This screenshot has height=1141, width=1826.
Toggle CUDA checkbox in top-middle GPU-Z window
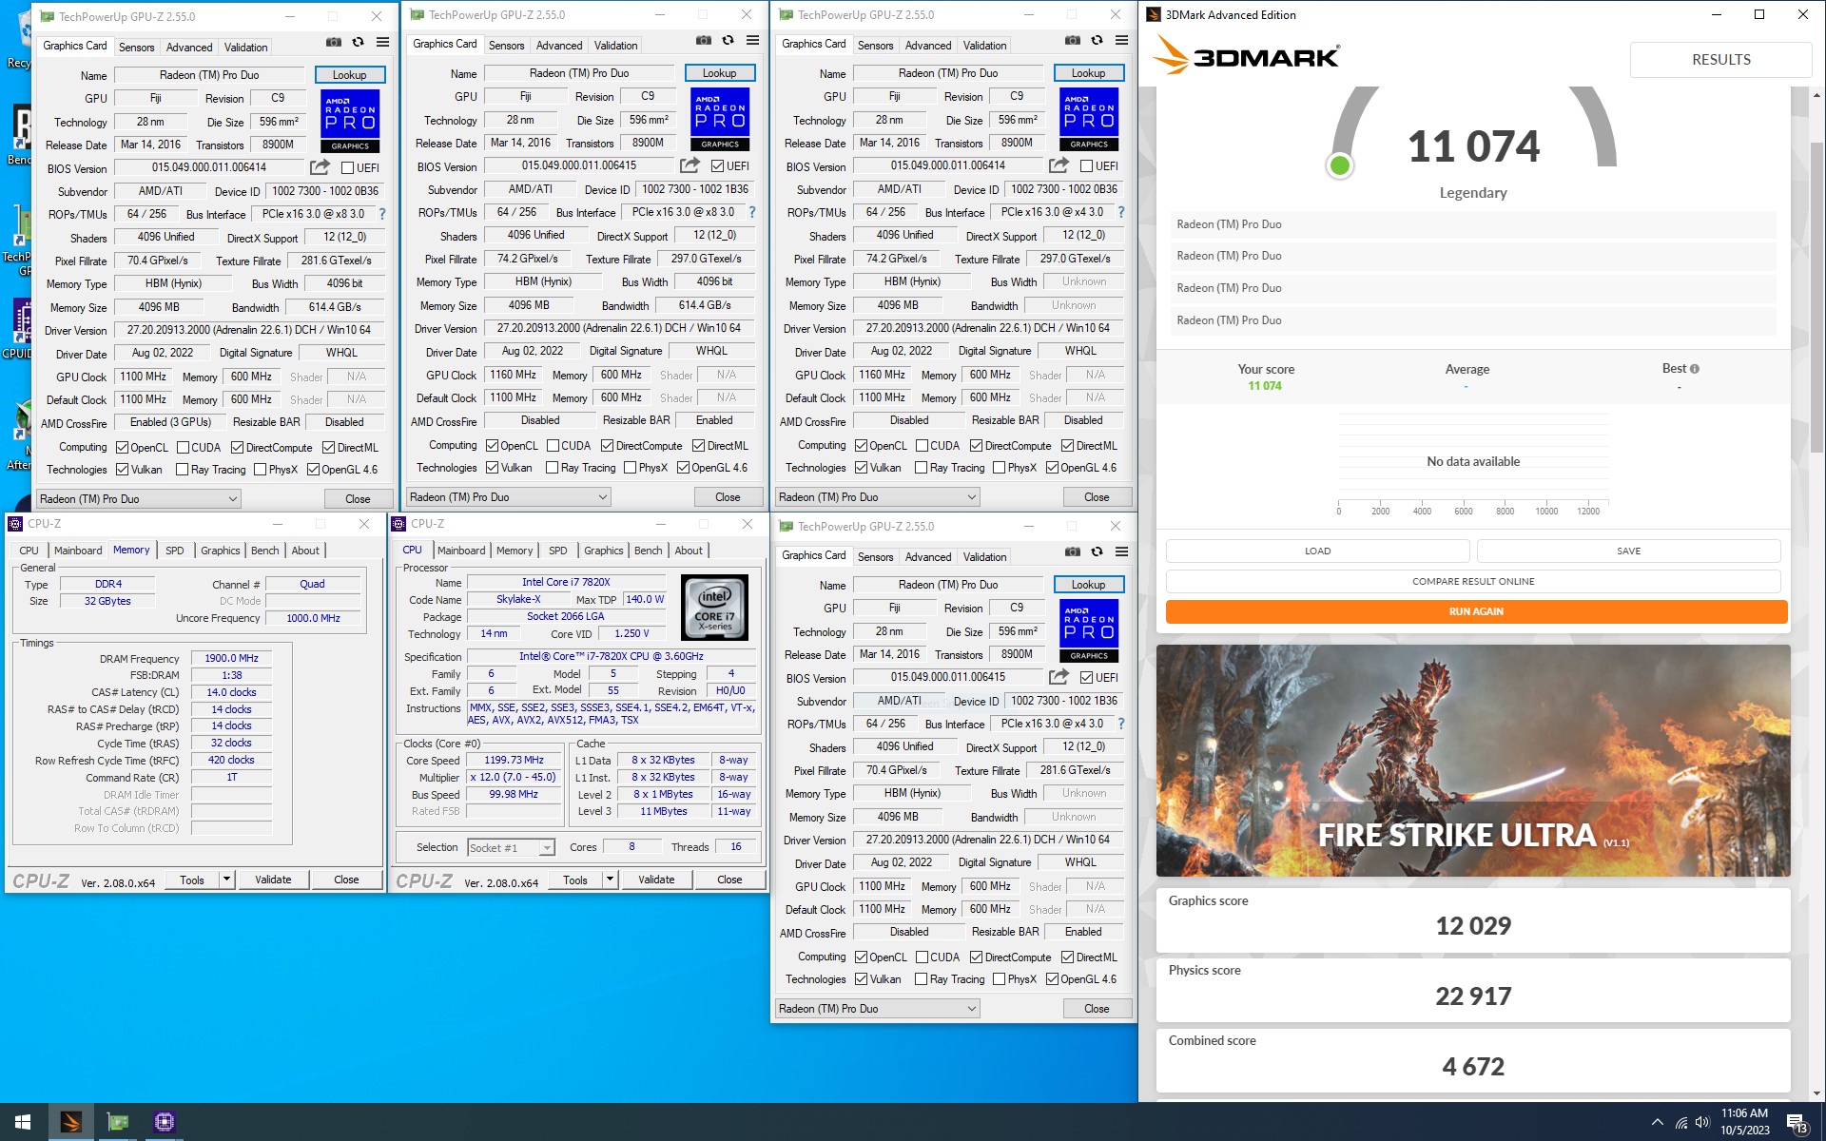click(x=553, y=446)
